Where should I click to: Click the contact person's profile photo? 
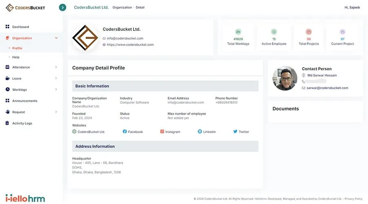285,78
